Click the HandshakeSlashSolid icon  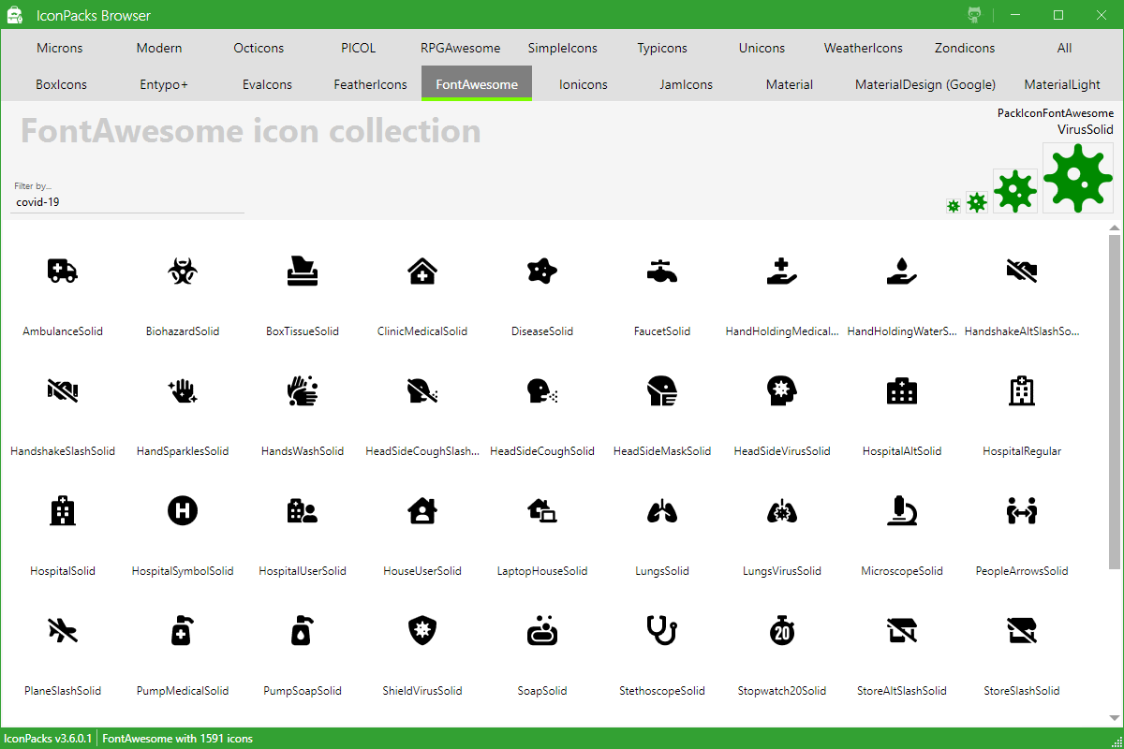coord(63,391)
